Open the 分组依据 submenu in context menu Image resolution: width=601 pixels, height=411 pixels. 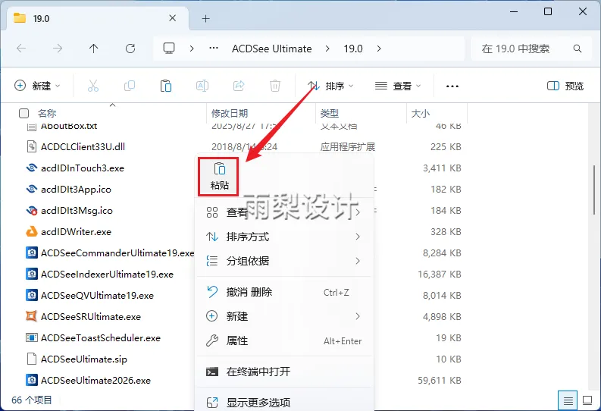coord(283,261)
